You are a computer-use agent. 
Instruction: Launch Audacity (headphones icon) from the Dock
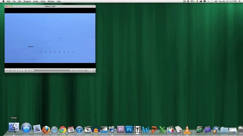(x=96, y=130)
